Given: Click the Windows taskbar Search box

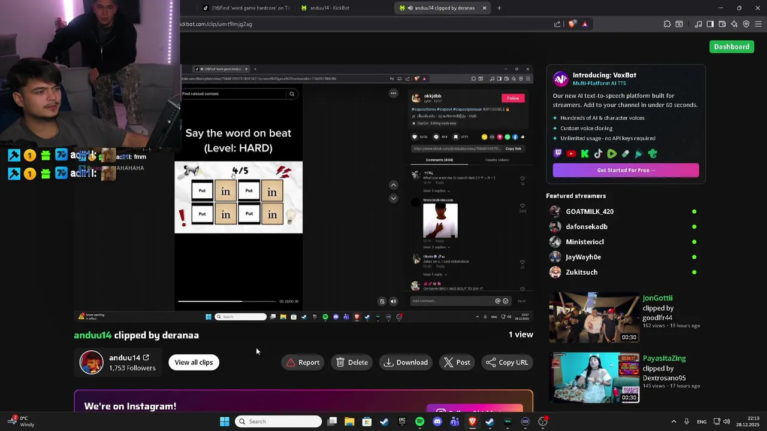Looking at the screenshot, I should pyautogui.click(x=278, y=421).
